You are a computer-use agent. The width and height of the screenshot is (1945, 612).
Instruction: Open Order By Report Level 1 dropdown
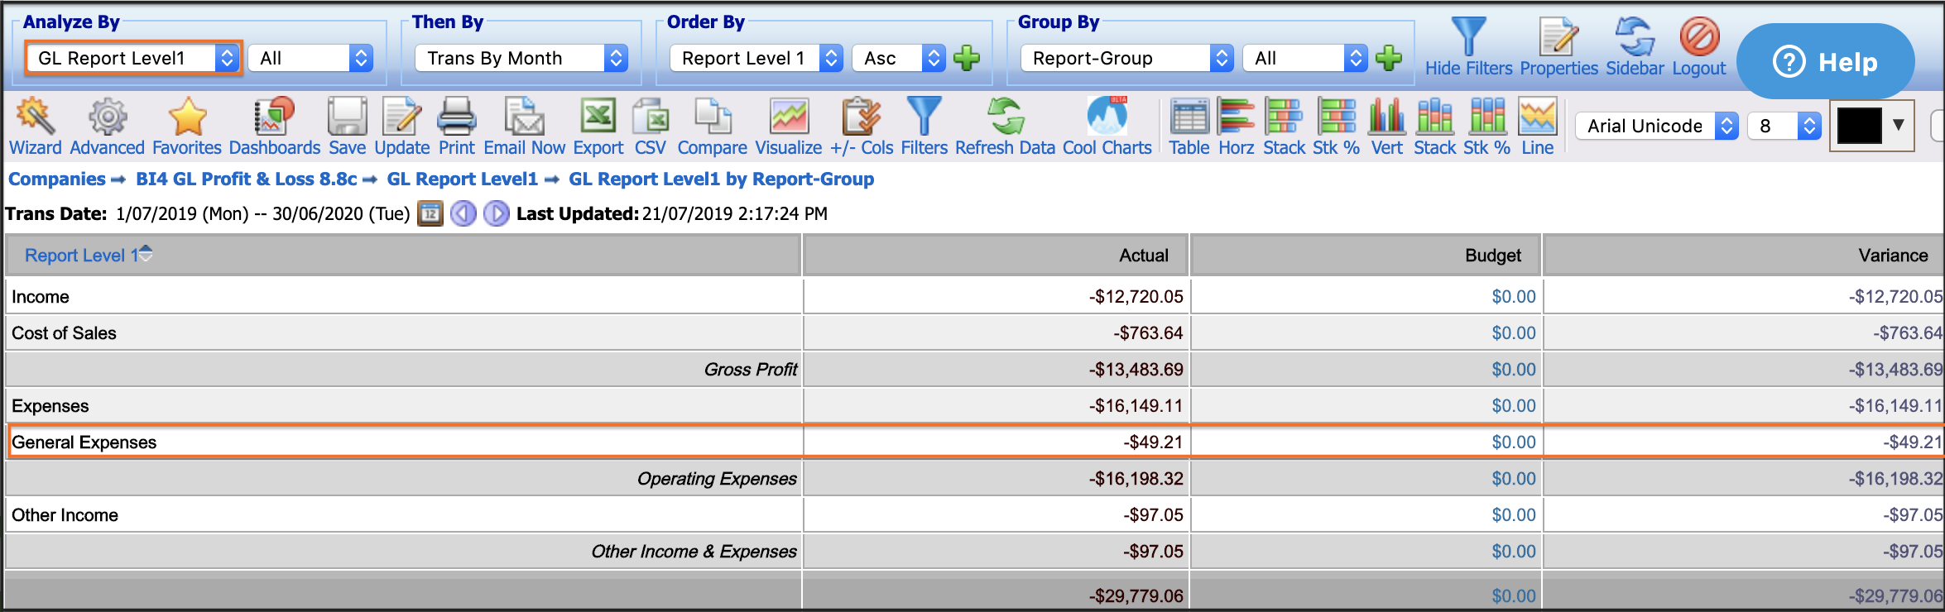(756, 58)
